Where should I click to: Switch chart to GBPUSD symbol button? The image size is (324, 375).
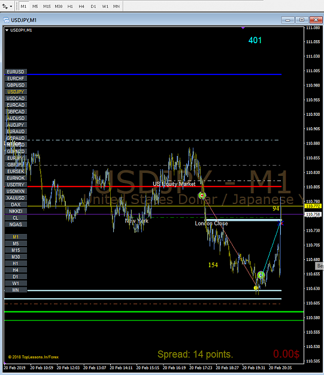pyautogui.click(x=16, y=85)
